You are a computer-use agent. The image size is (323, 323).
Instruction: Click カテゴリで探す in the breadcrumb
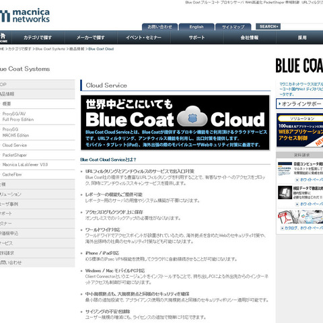[20, 49]
